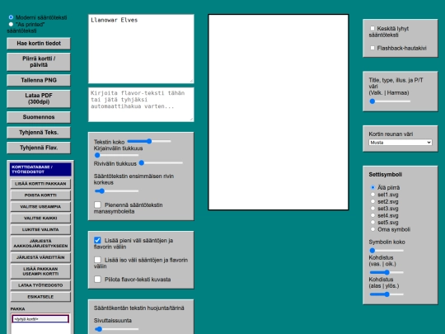This screenshot has height=334, width=445.
Task: Click Lisää kortti pakkaan button
Action: [x=40, y=184]
